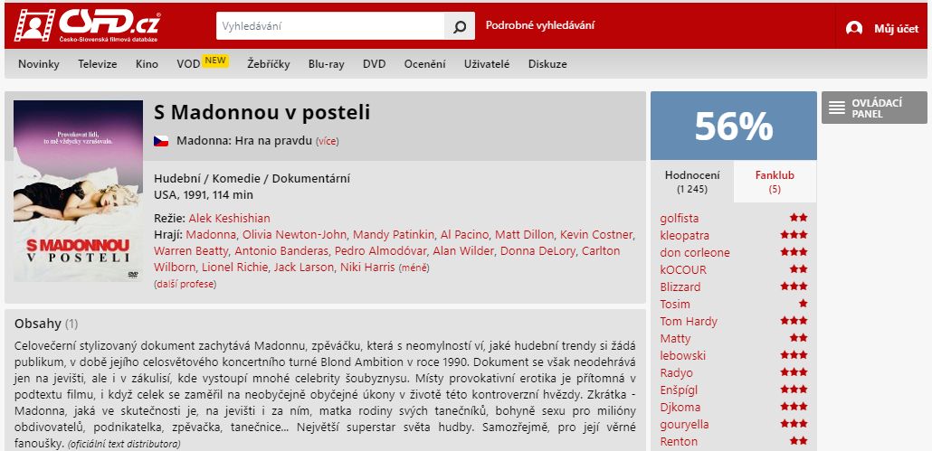Open Donna DeLory's profile
The image size is (932, 451).
[537, 251]
